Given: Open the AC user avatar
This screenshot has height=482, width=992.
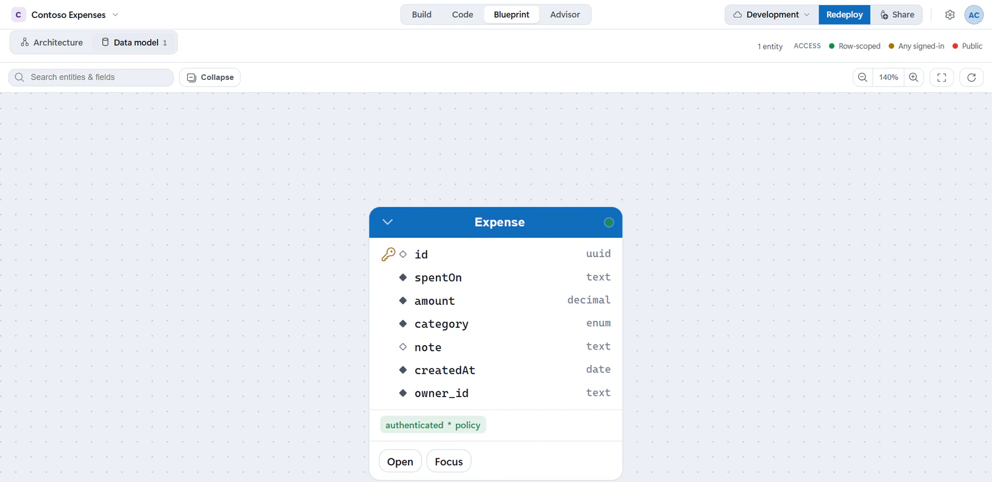Looking at the screenshot, I should (974, 15).
